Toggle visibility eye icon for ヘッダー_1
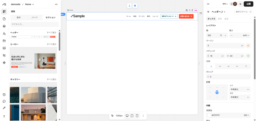Screen dimensions: 256x121 (208, 12)
